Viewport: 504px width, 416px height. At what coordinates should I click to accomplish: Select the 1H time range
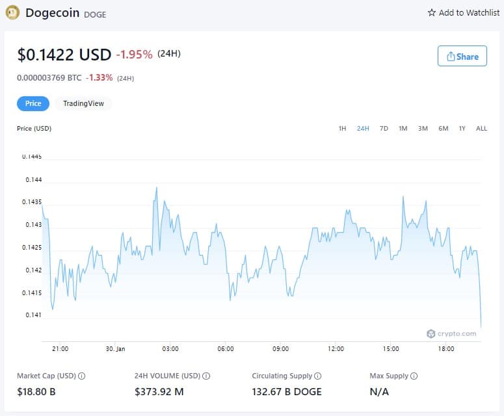[x=342, y=129]
